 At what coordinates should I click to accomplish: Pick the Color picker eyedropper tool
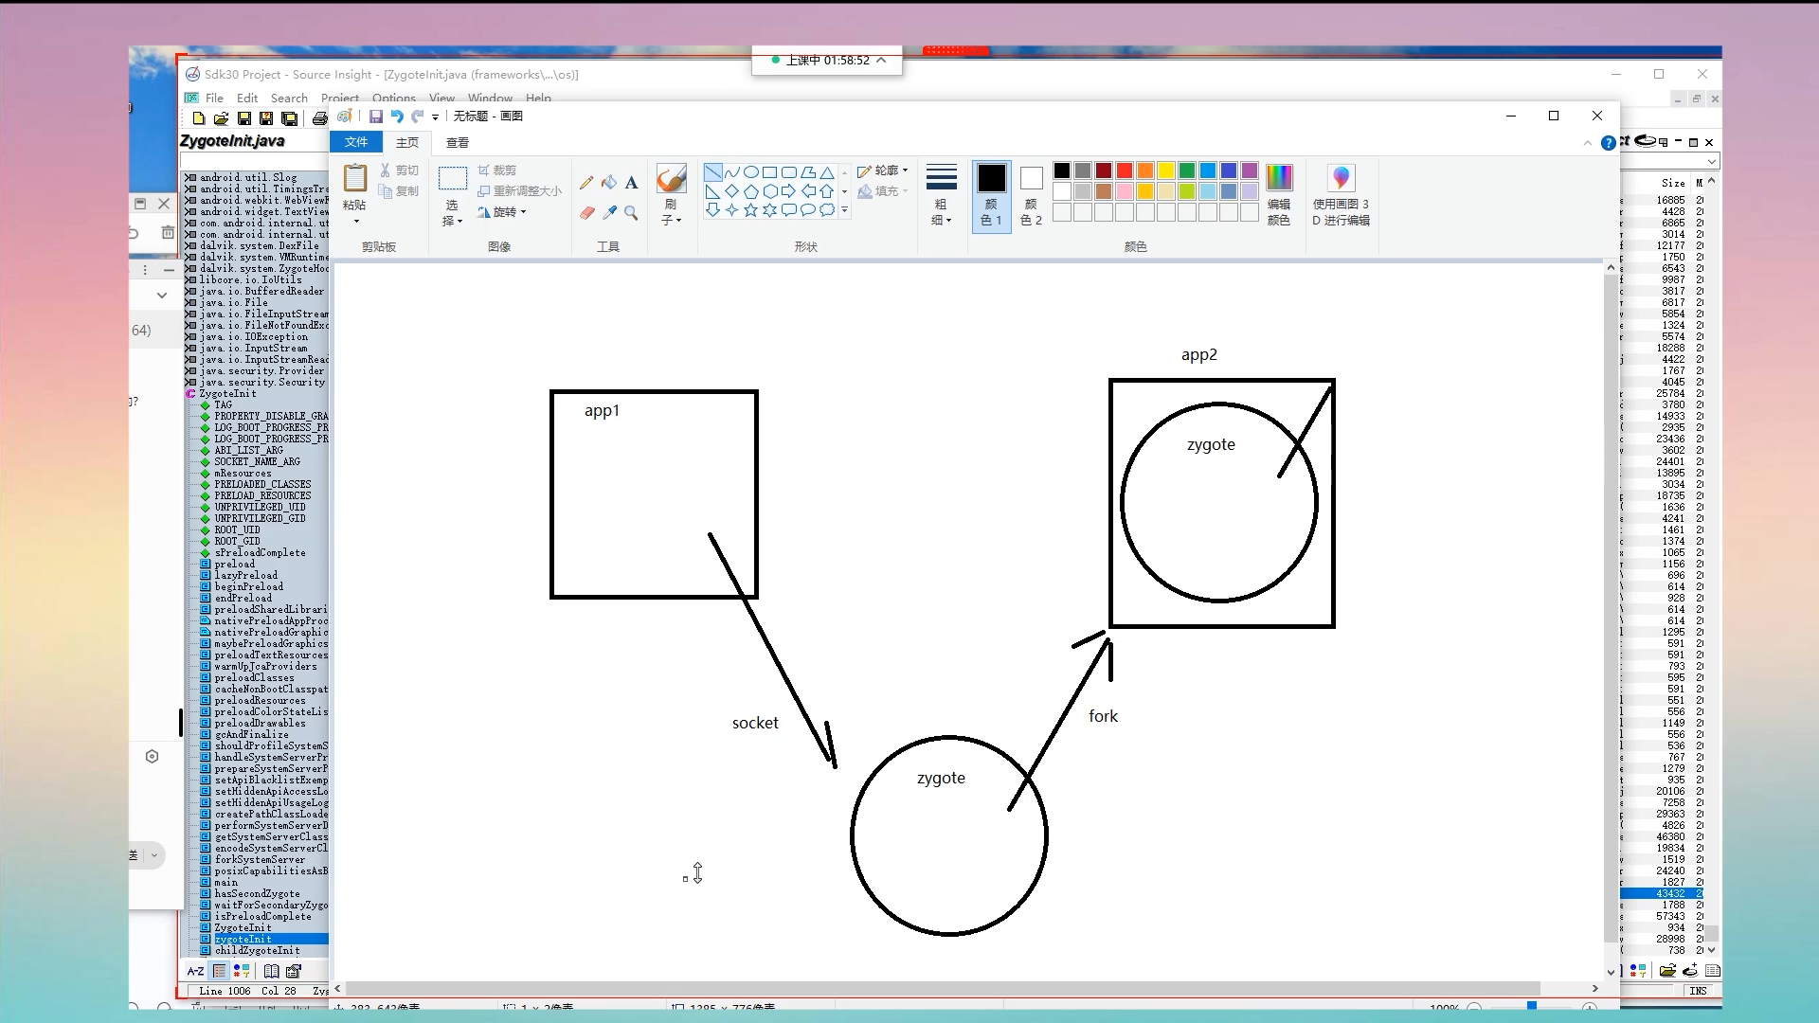click(609, 213)
